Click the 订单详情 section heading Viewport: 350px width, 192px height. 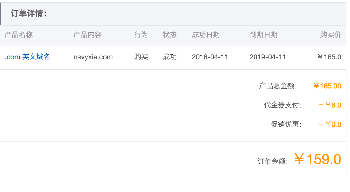click(x=29, y=13)
